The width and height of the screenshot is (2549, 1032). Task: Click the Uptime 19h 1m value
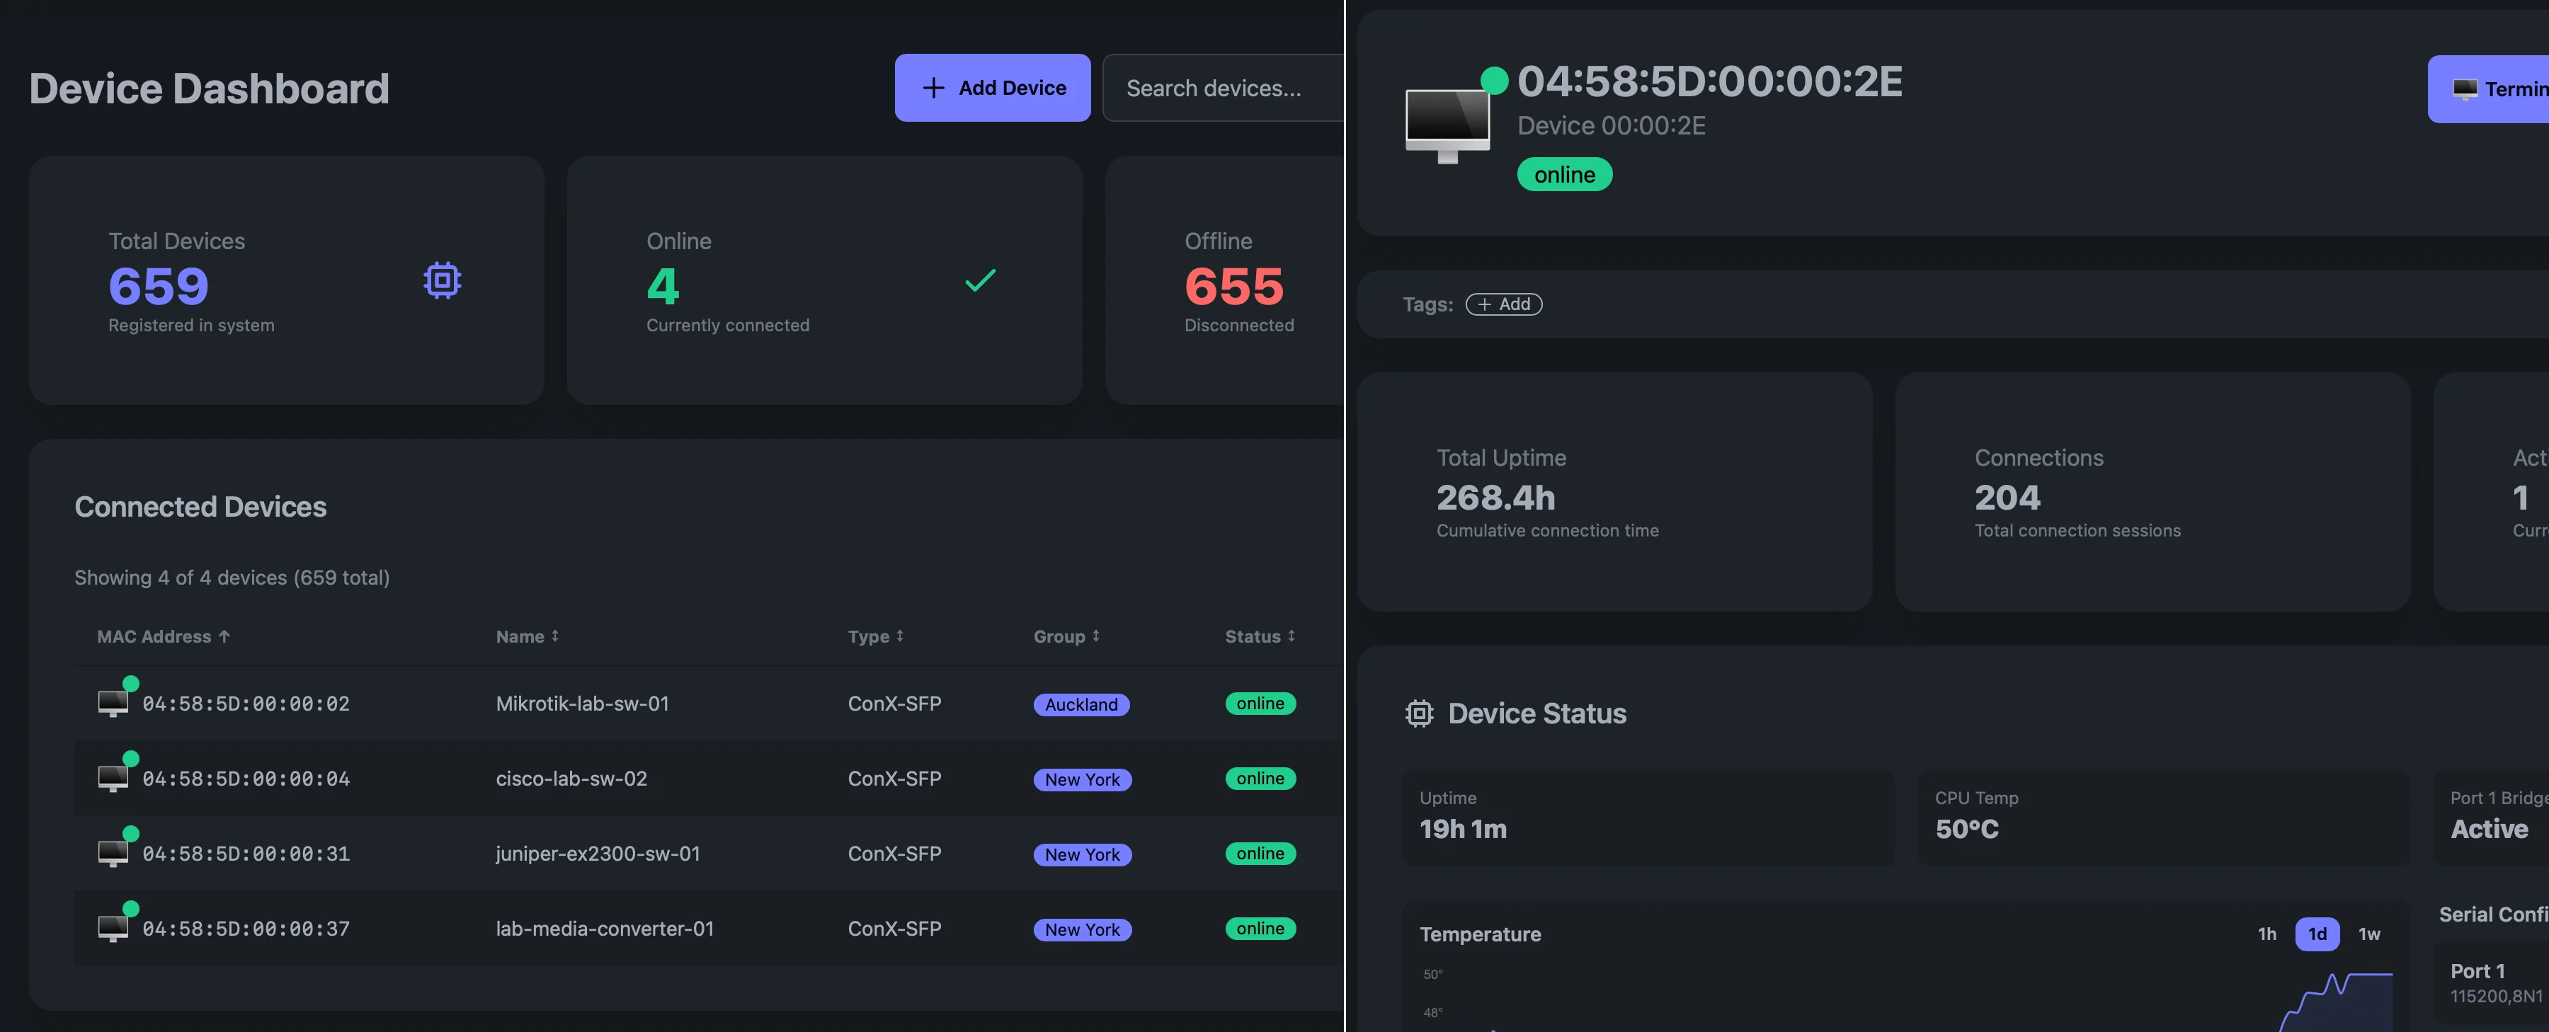coord(1464,829)
